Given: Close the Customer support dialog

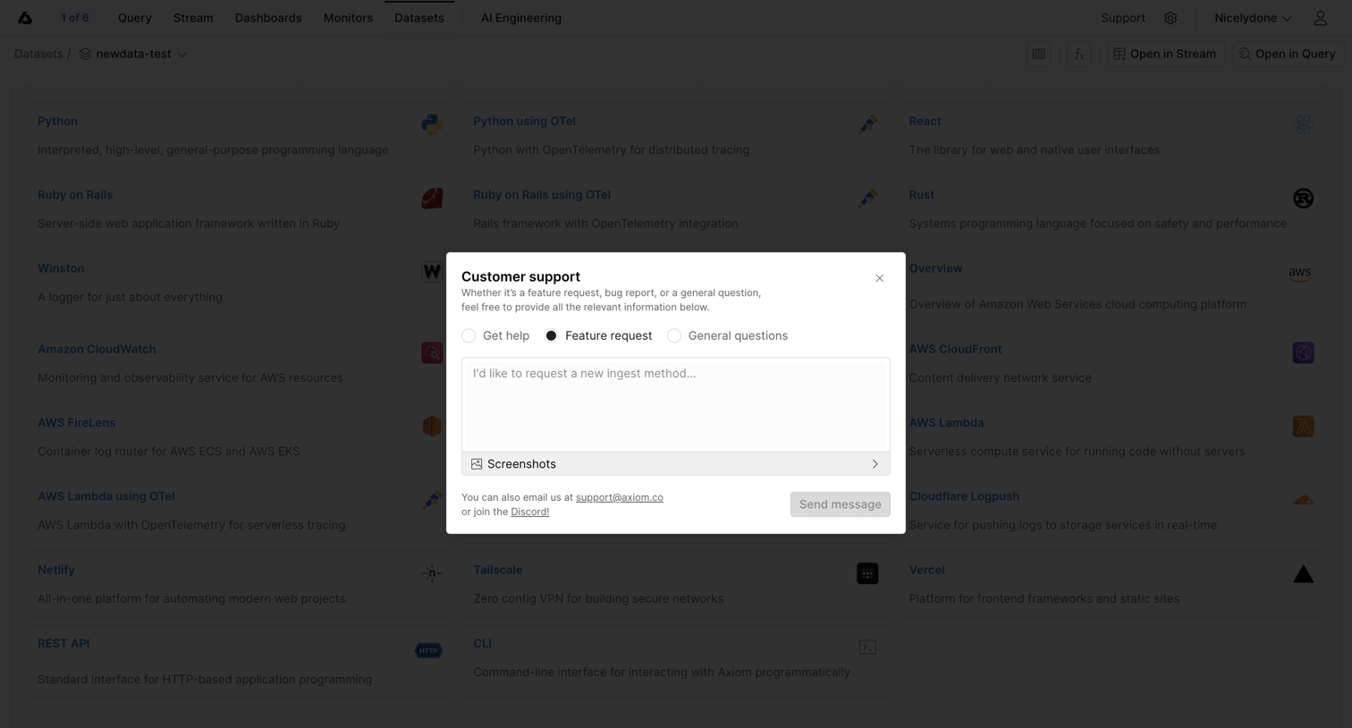Looking at the screenshot, I should coord(880,278).
